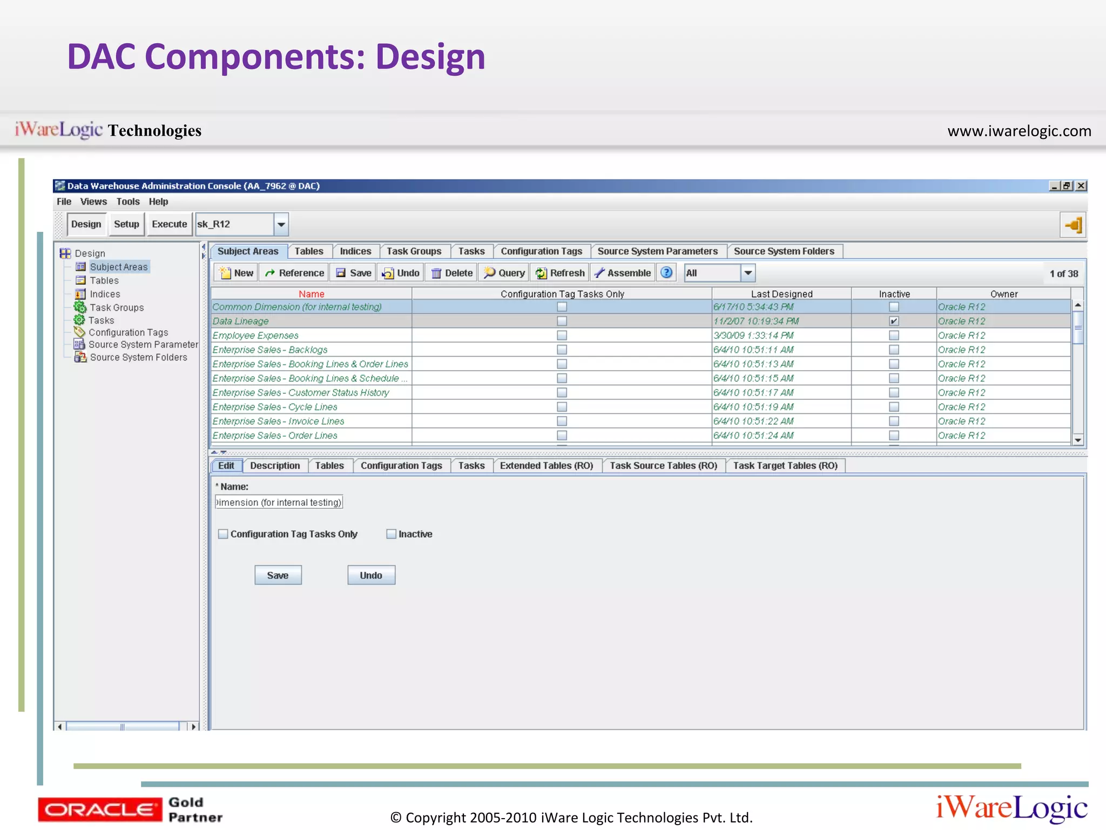1106x830 pixels.
Task: Click the Execute view button
Action: [x=169, y=224]
